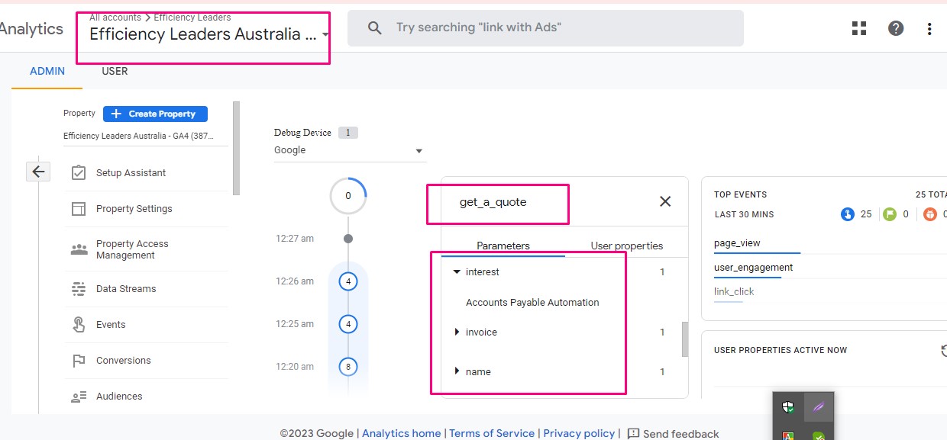Image resolution: width=947 pixels, height=440 pixels.
Task: Click the 12:26 am timeline bubble
Action: 348,281
